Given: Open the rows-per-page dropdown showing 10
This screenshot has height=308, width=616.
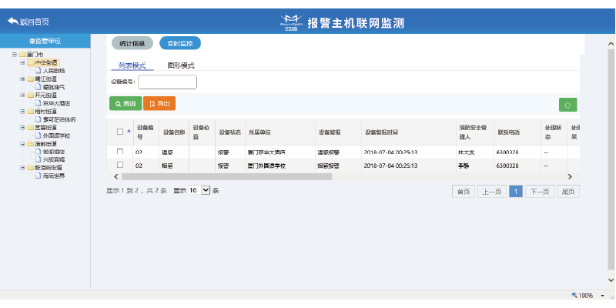Looking at the screenshot, I should [205, 190].
